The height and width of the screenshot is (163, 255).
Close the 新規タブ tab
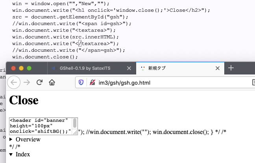[217, 68]
